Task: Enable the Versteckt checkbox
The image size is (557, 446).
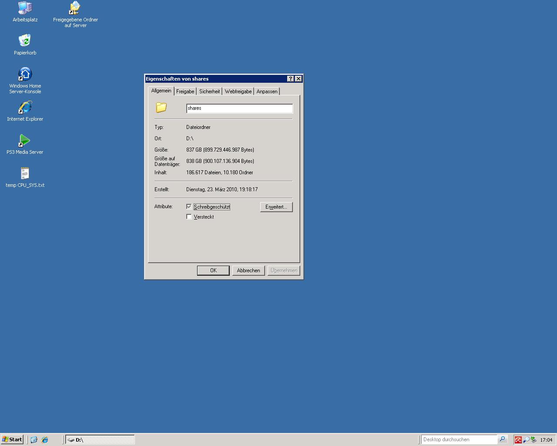Action: tap(189, 216)
